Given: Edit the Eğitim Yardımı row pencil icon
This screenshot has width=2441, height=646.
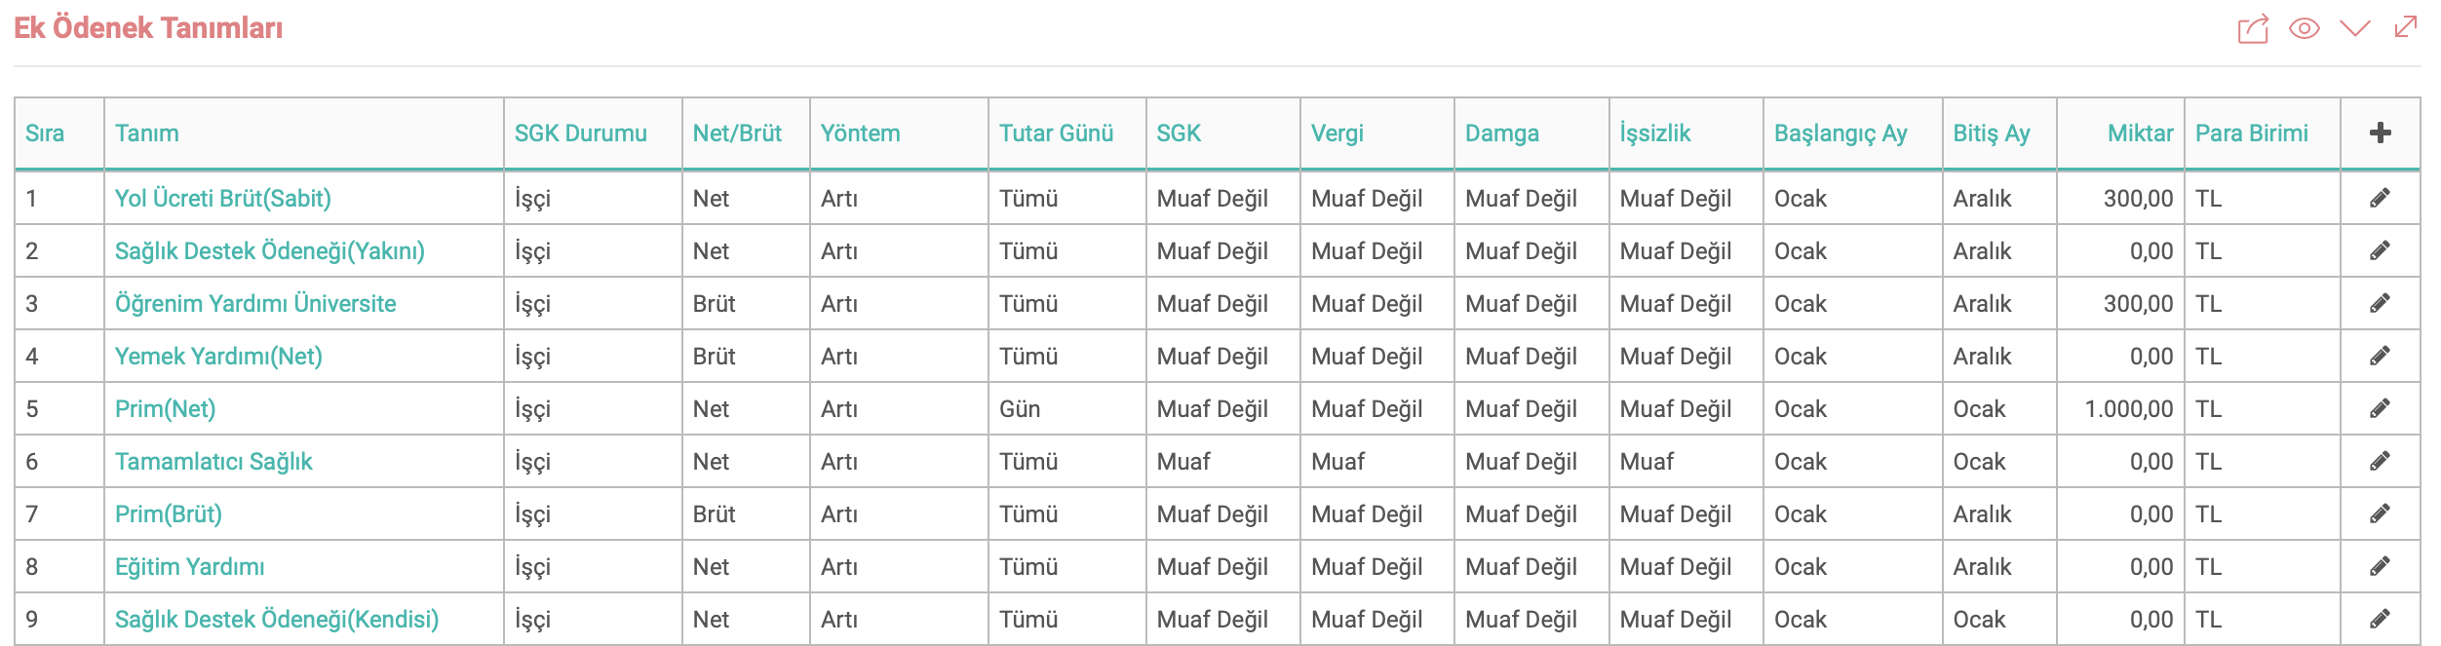Looking at the screenshot, I should [x=2380, y=567].
